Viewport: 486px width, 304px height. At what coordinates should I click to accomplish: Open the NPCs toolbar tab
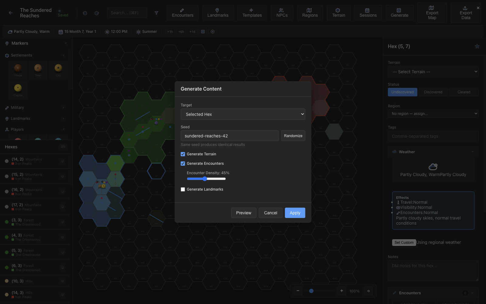pyautogui.click(x=282, y=13)
